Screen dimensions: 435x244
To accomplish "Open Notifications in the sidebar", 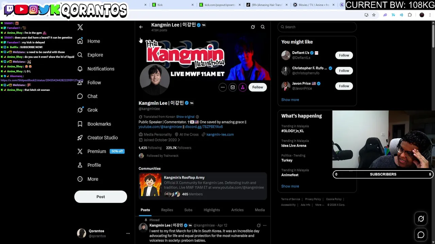I will 95,69.
